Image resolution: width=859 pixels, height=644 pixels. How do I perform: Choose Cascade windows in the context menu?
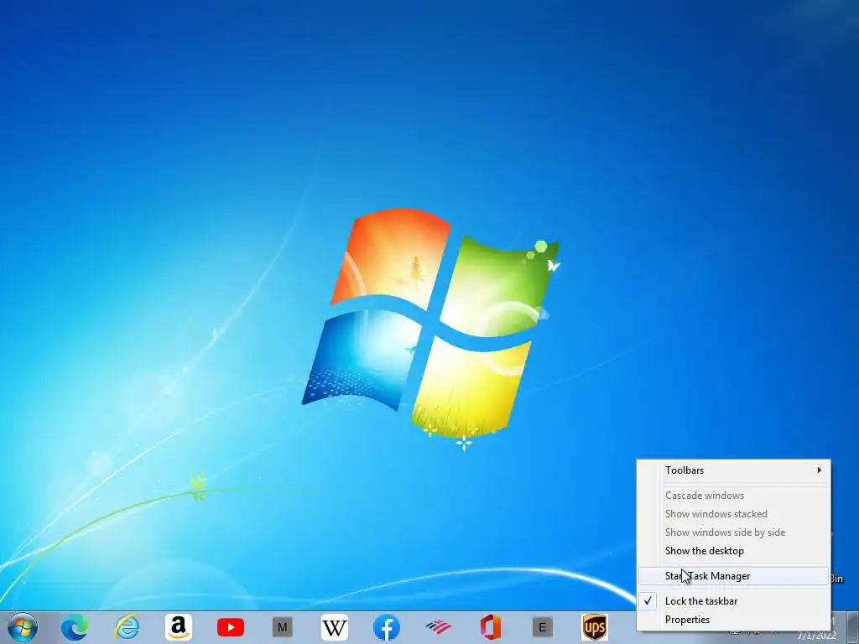733,495
